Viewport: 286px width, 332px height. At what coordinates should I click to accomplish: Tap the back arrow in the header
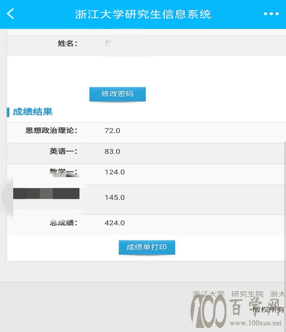[x=10, y=14]
